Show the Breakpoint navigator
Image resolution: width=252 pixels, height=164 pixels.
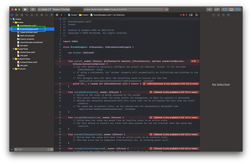click(x=47, y=15)
